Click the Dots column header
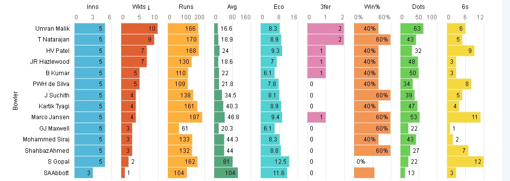The image size is (510, 181). [418, 7]
